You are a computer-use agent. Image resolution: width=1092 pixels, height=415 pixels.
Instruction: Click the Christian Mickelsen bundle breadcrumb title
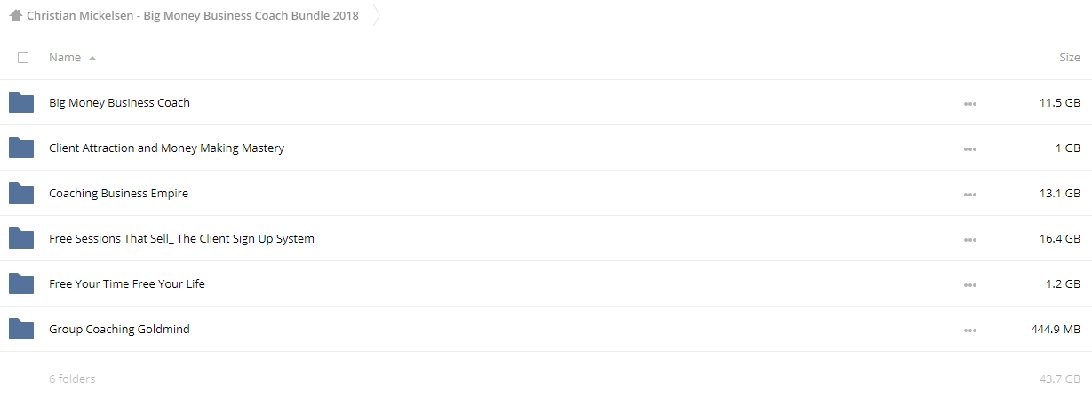click(x=193, y=16)
